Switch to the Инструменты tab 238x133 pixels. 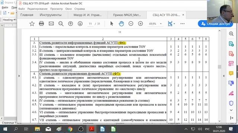tap(51, 15)
